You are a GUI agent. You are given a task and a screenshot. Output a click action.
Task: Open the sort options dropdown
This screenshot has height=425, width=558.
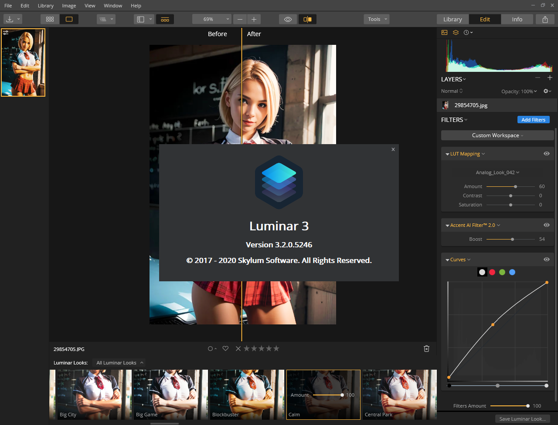pyautogui.click(x=106, y=19)
